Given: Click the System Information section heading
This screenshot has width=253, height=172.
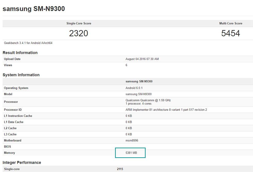Looking at the screenshot, I should click(21, 75).
